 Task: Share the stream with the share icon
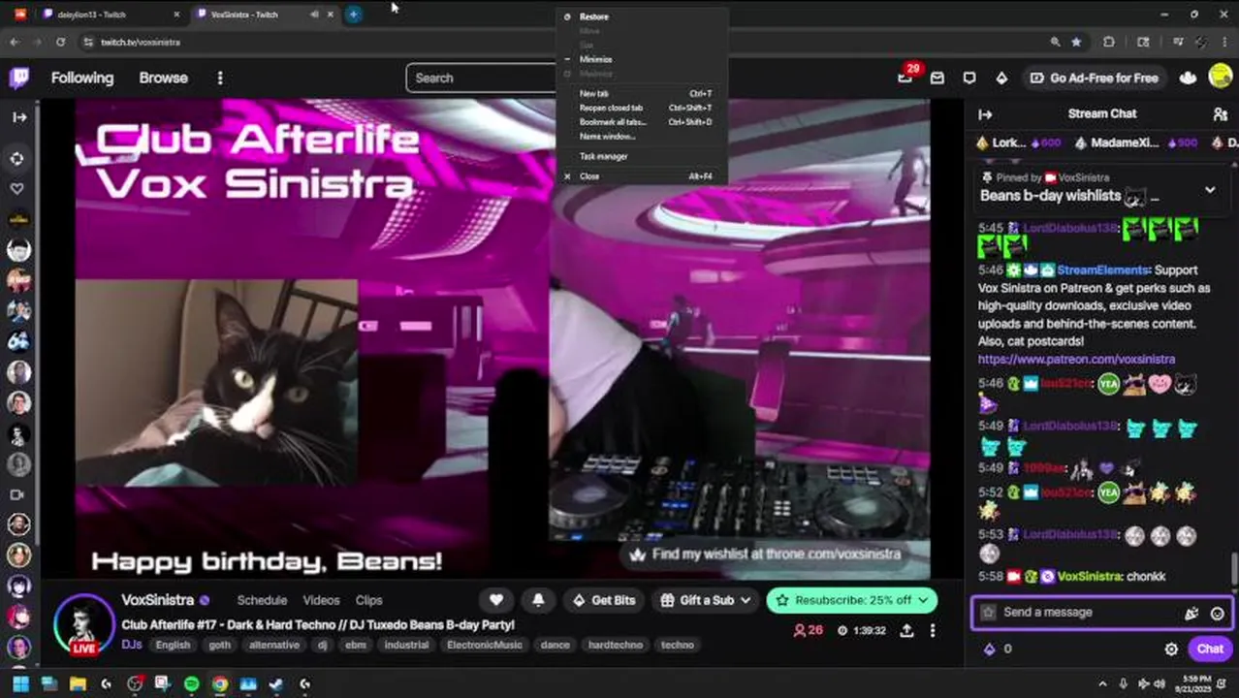(906, 631)
